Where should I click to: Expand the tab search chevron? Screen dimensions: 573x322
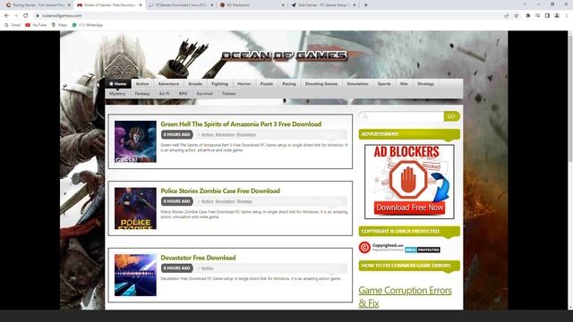pos(525,4)
